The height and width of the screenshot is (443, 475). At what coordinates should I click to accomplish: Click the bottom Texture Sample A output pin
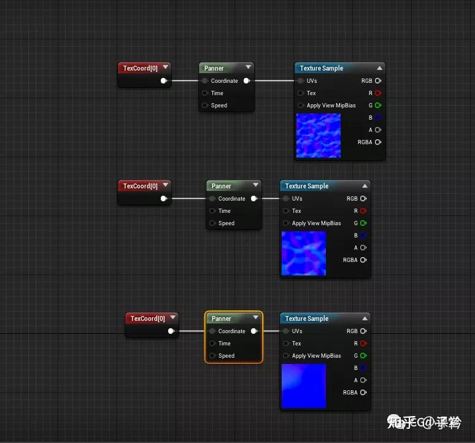click(363, 380)
